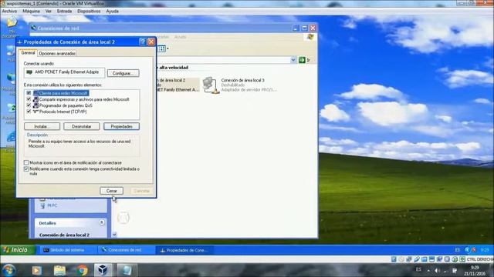The height and width of the screenshot is (277, 494).
Task: Open VirtualBox Ayuda menu
Action: (x=112, y=11)
